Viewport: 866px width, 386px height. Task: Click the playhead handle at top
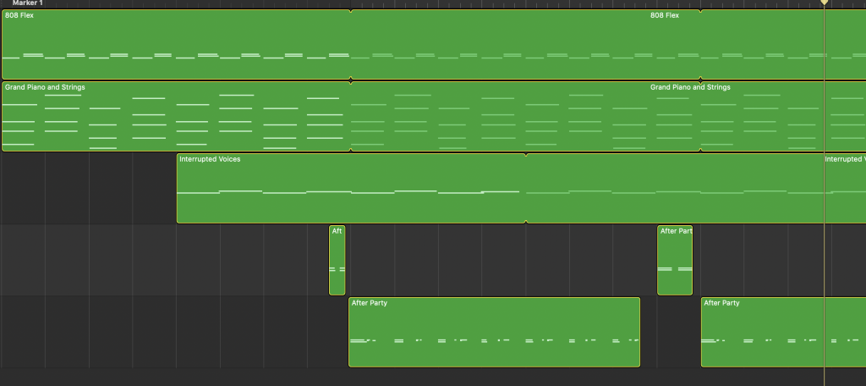pyautogui.click(x=825, y=3)
